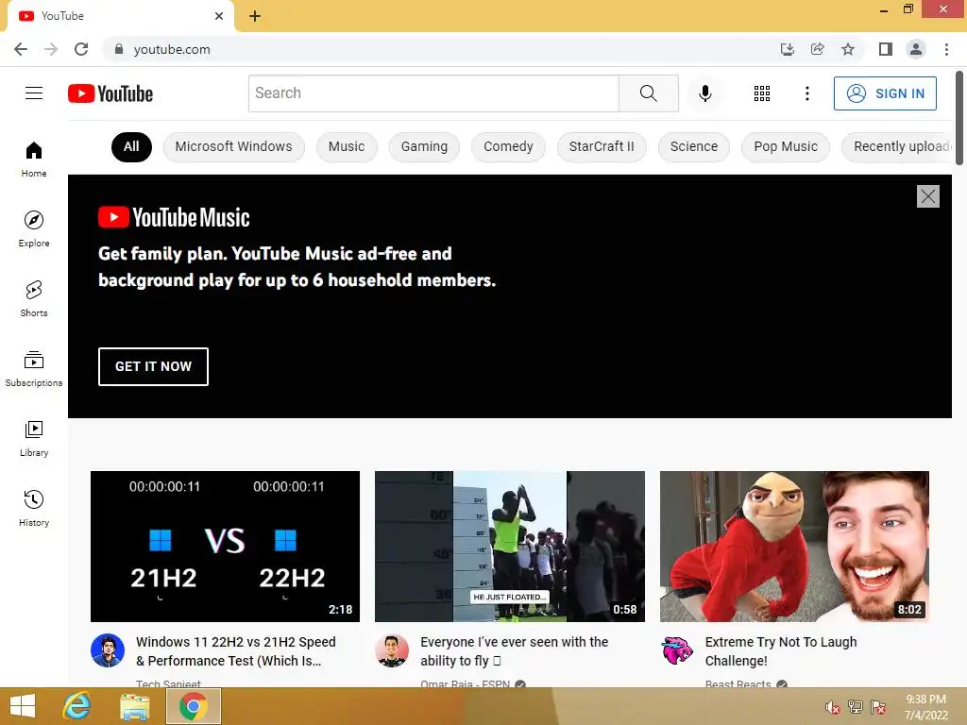Launch Internet Explorer from taskbar

pos(77,706)
